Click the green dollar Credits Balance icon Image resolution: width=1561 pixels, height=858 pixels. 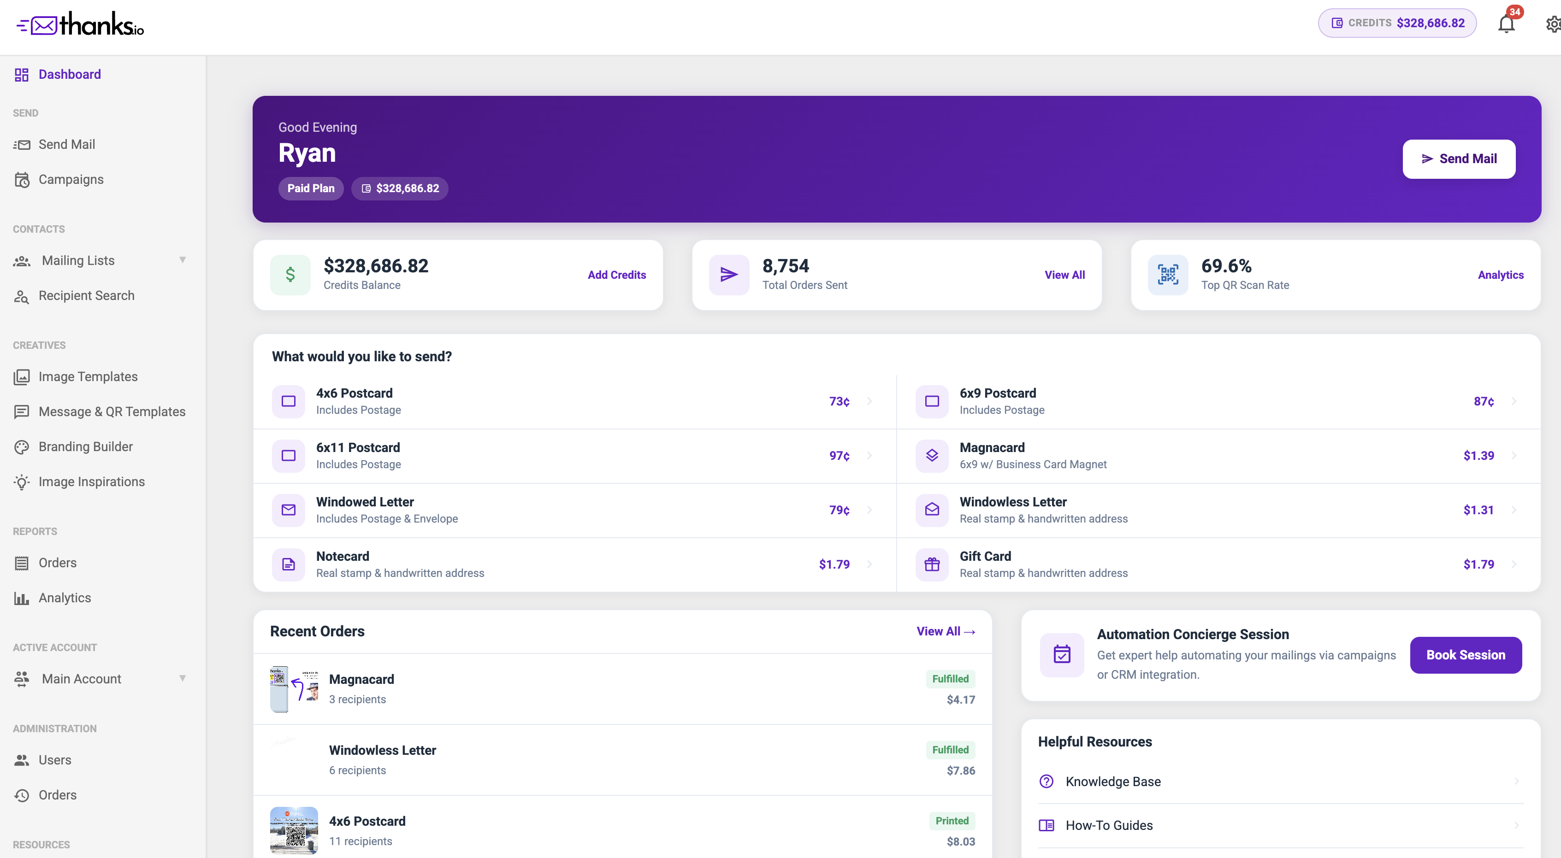pos(290,274)
